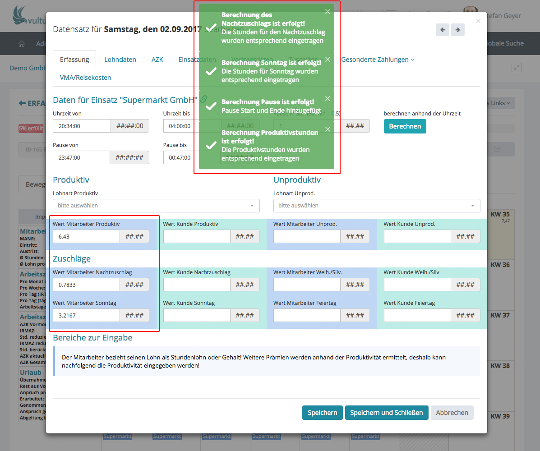
Task: Focus the Wert Mitarbeiter Produktiv field
Action: pos(86,236)
